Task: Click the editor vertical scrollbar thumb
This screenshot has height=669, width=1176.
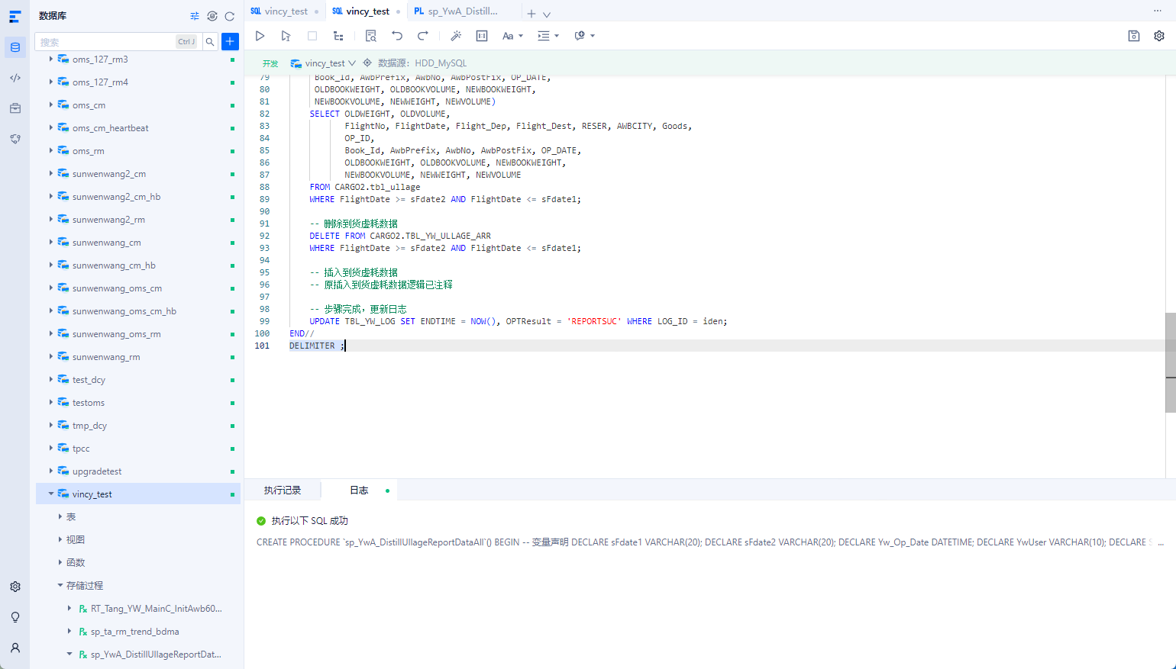Action: click(1170, 362)
